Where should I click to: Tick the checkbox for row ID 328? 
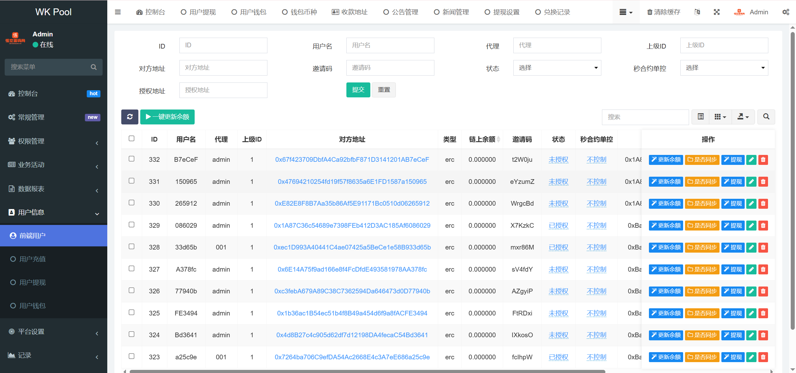click(x=132, y=246)
